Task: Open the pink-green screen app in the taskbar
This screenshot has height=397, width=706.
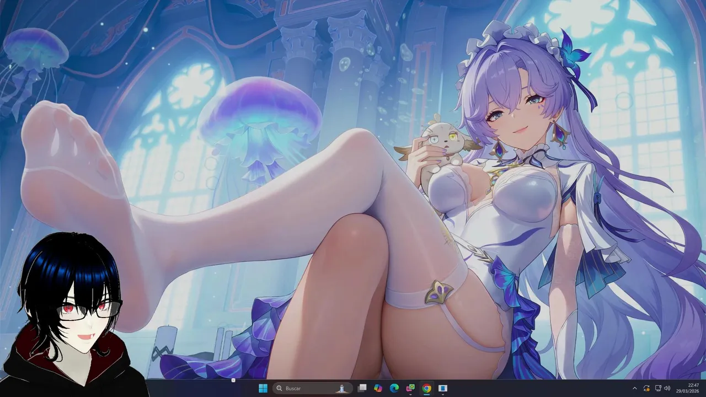Action: tap(410, 388)
